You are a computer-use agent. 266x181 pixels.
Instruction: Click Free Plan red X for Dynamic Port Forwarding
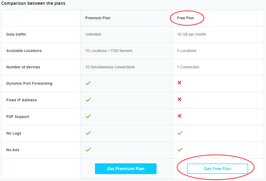(179, 83)
